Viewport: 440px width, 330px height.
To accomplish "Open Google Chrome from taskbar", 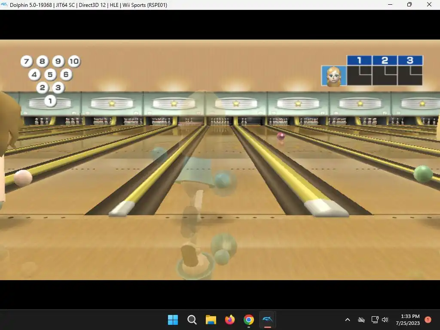I will pyautogui.click(x=249, y=320).
